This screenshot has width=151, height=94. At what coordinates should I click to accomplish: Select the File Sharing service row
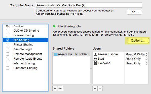pos(25,40)
